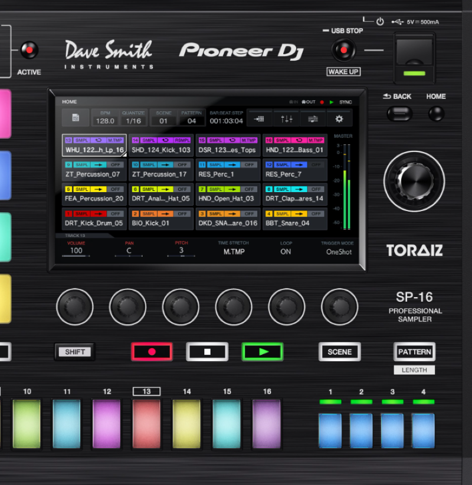Tap the ACTIVE button with red LED
The image size is (472, 485).
tap(29, 50)
